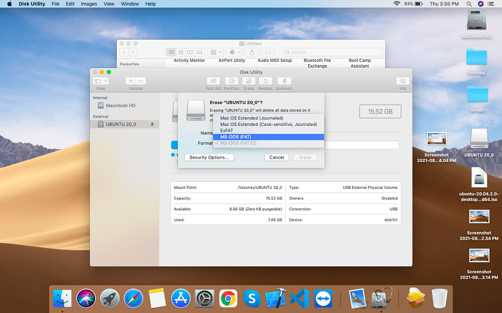This screenshot has height=313, width=502.
Task: Open the Edit menu
Action: pyautogui.click(x=70, y=4)
